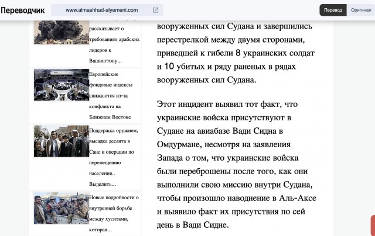Click the almashhad-alyemeni.com URL field
The height and width of the screenshot is (236, 375).
(107, 10)
